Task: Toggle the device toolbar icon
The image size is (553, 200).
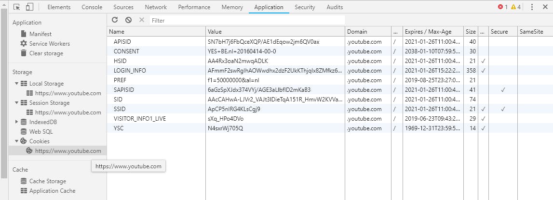Action: point(29,7)
